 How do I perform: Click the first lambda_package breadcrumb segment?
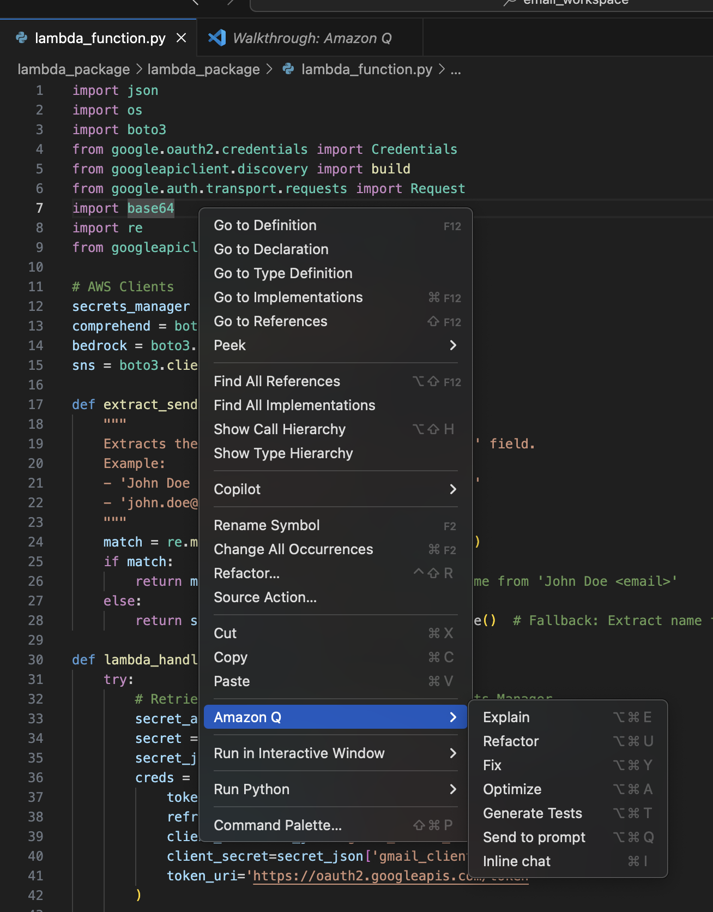[x=74, y=69]
